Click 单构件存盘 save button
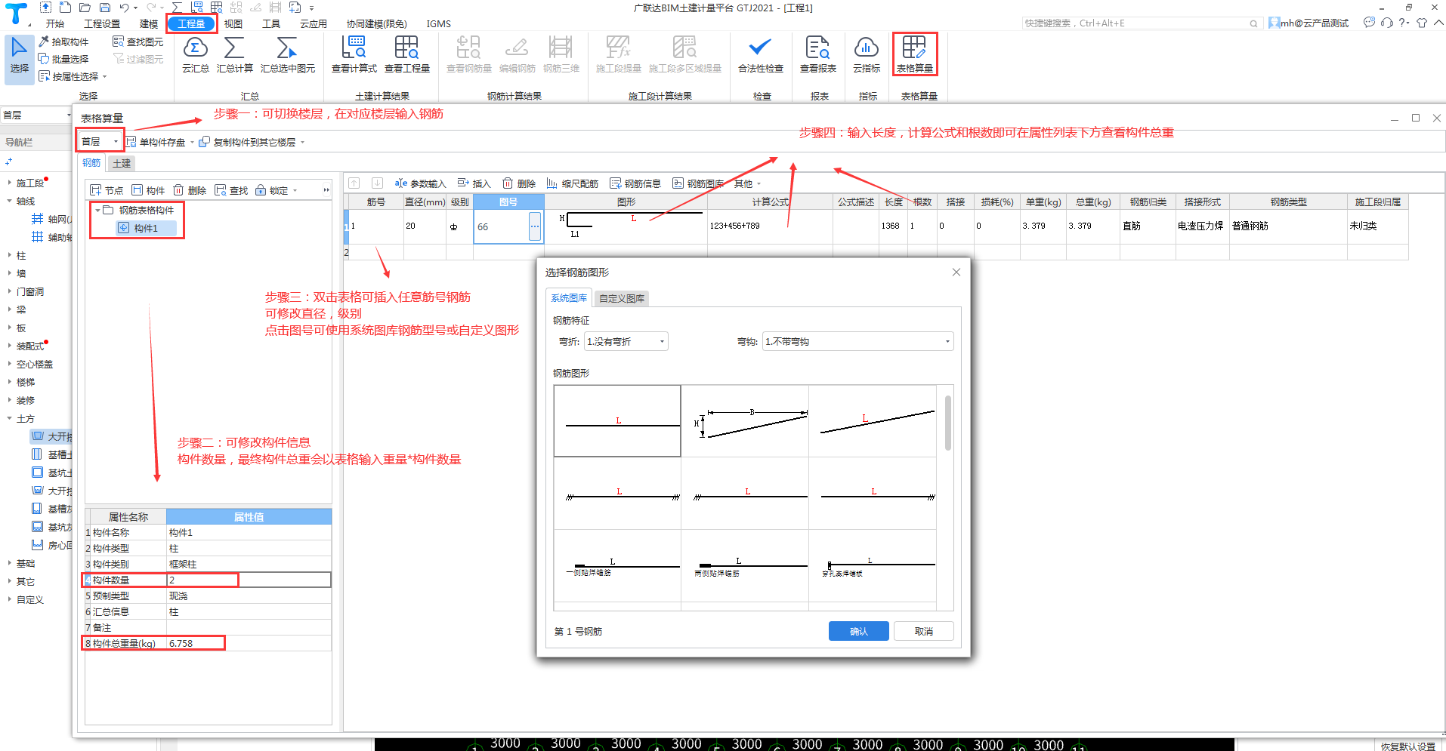This screenshot has width=1446, height=751. 156,142
